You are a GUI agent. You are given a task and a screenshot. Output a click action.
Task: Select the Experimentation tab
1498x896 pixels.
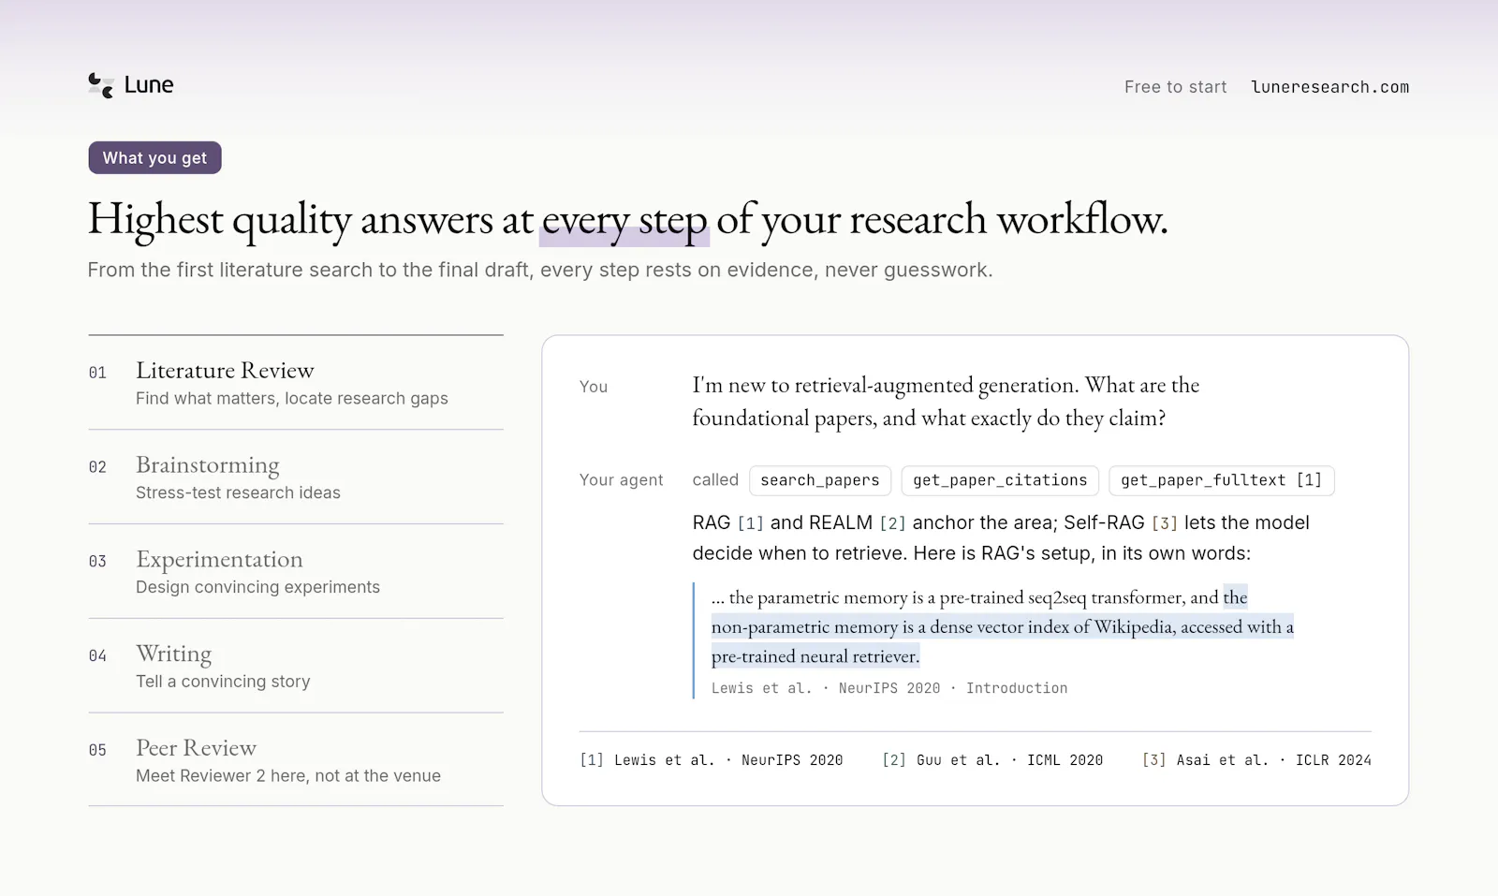[x=296, y=572]
